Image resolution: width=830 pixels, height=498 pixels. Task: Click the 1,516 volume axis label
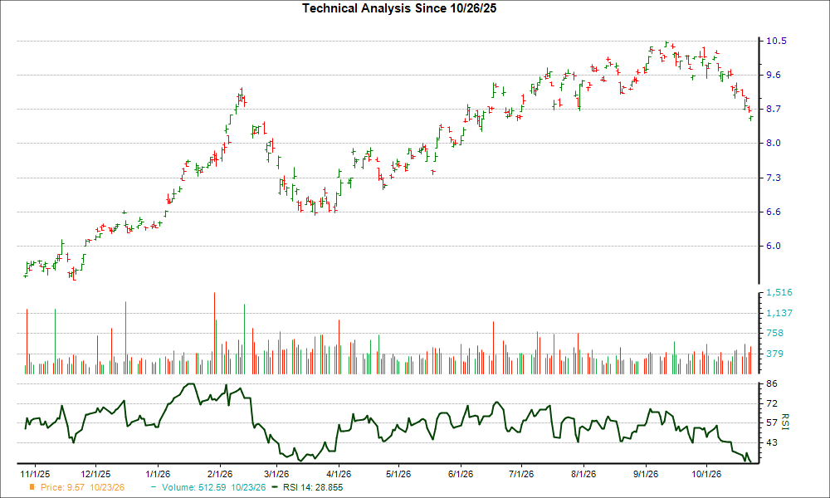coord(779,293)
